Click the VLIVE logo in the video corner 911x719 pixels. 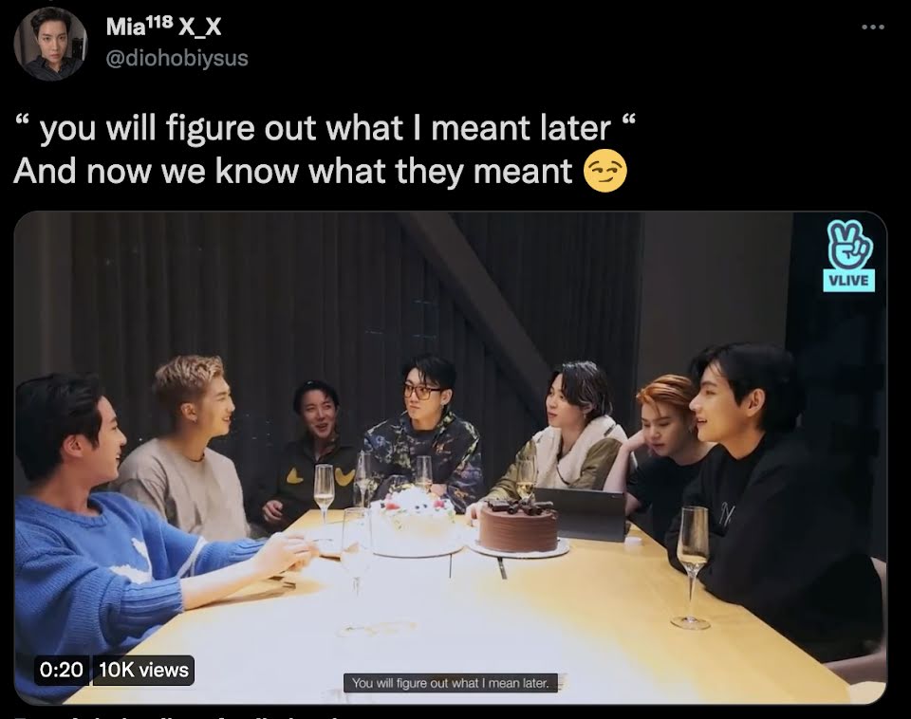(x=848, y=256)
